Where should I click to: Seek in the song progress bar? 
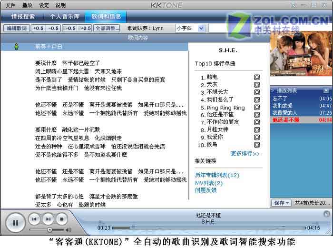tap(209, 228)
